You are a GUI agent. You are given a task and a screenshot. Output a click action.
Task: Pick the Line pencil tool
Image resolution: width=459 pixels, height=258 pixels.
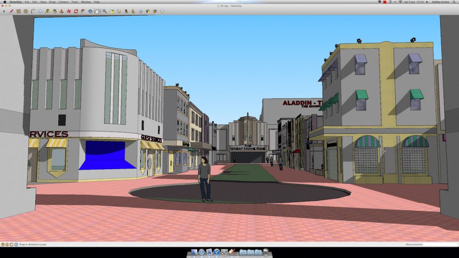pyautogui.click(x=11, y=11)
